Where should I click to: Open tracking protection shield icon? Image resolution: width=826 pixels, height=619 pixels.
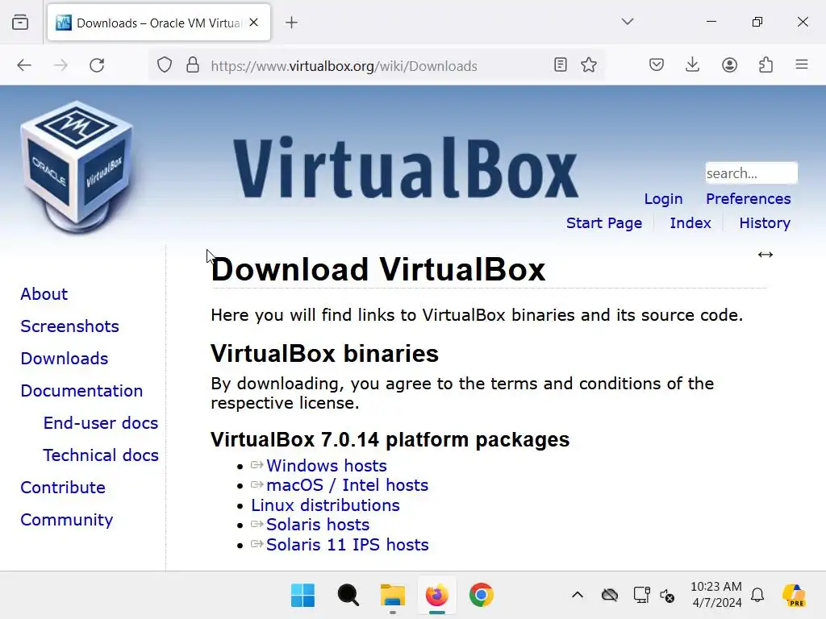click(x=165, y=65)
